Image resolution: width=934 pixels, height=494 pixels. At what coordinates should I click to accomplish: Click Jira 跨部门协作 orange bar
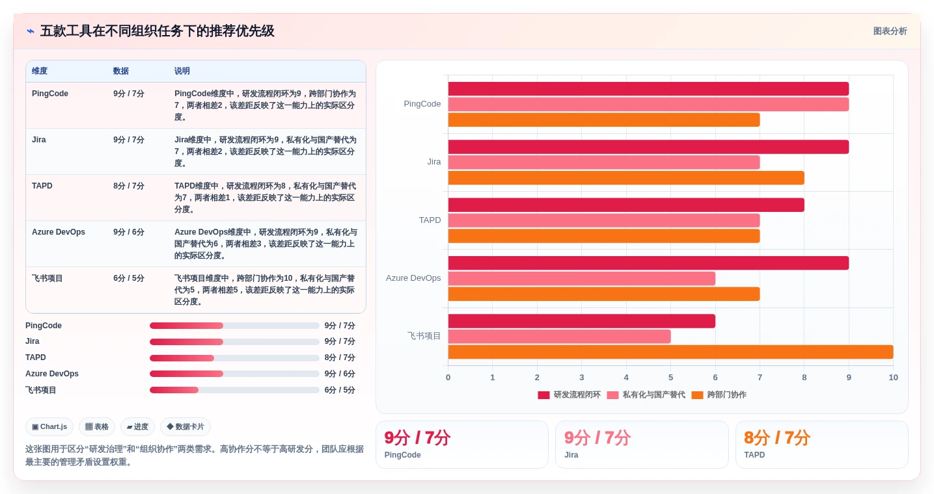click(x=626, y=178)
